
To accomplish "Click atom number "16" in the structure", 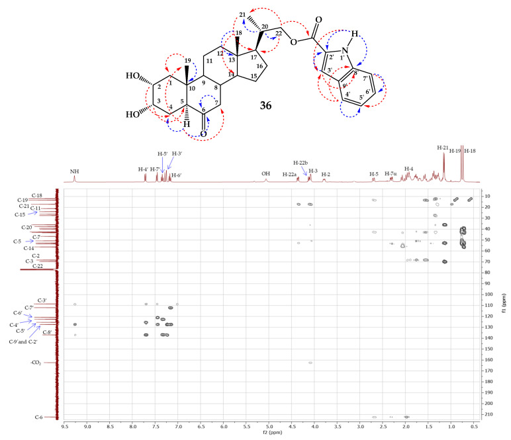I will point(259,66).
